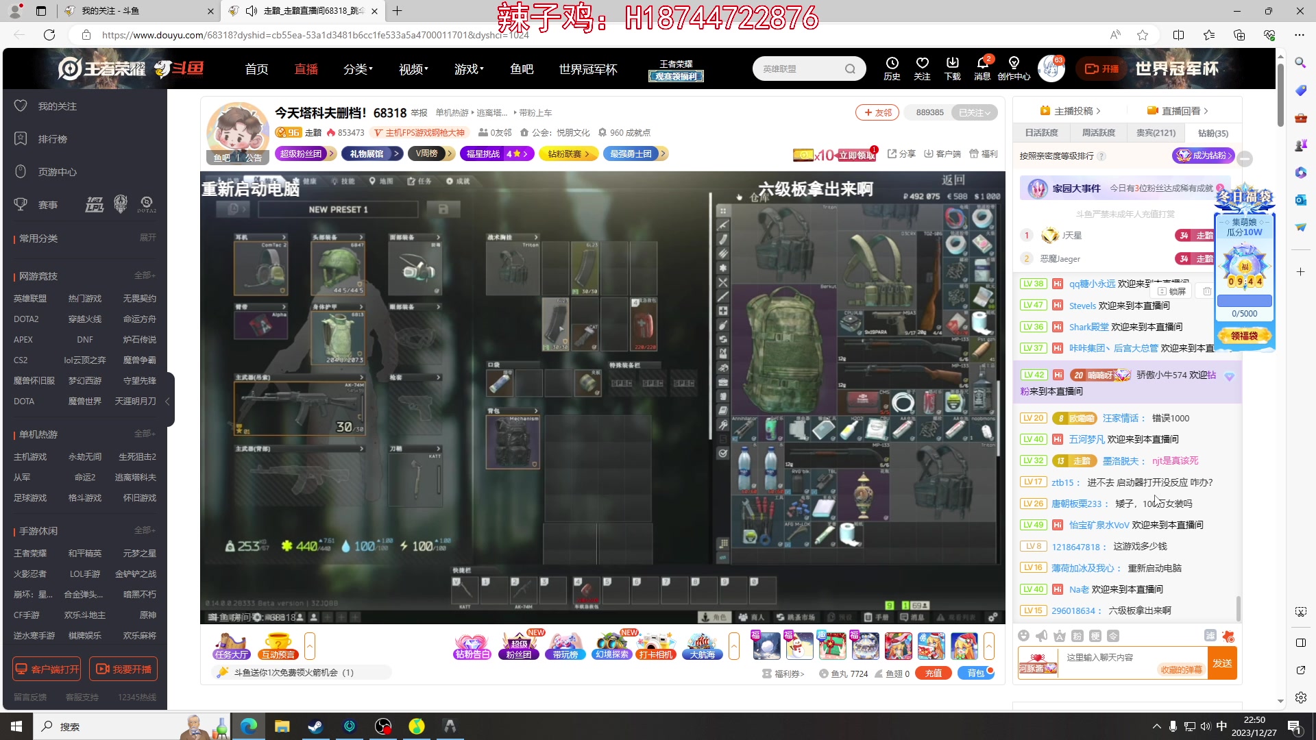The image size is (1316, 740).
Task: Click lucky bag 0/5000 progress bar
Action: point(1244,301)
